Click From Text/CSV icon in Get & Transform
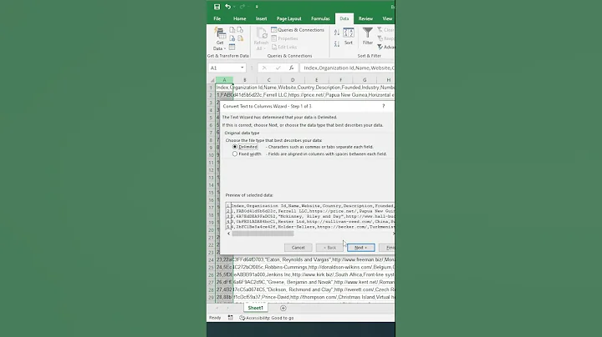The height and width of the screenshot is (337, 602). tap(232, 30)
